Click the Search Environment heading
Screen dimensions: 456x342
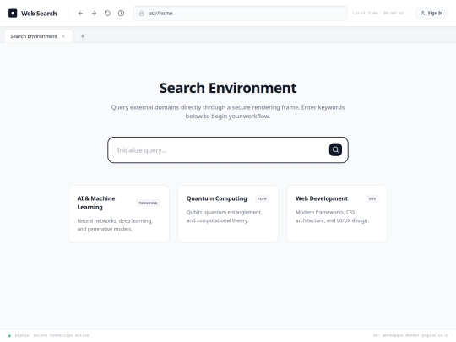pos(228,88)
